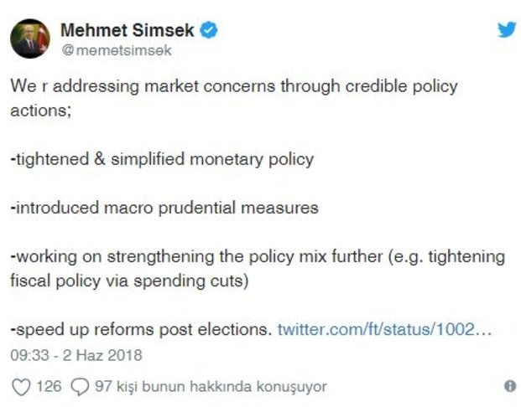
Task: Open the tweet info icon
Action: click(510, 386)
